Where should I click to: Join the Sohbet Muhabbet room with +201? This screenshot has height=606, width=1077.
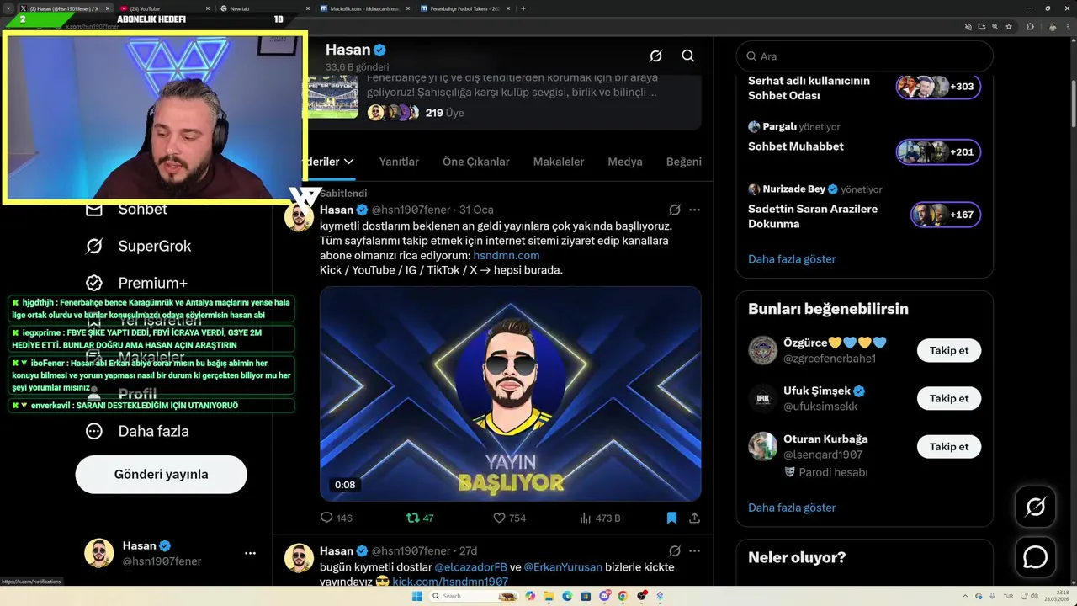938,152
